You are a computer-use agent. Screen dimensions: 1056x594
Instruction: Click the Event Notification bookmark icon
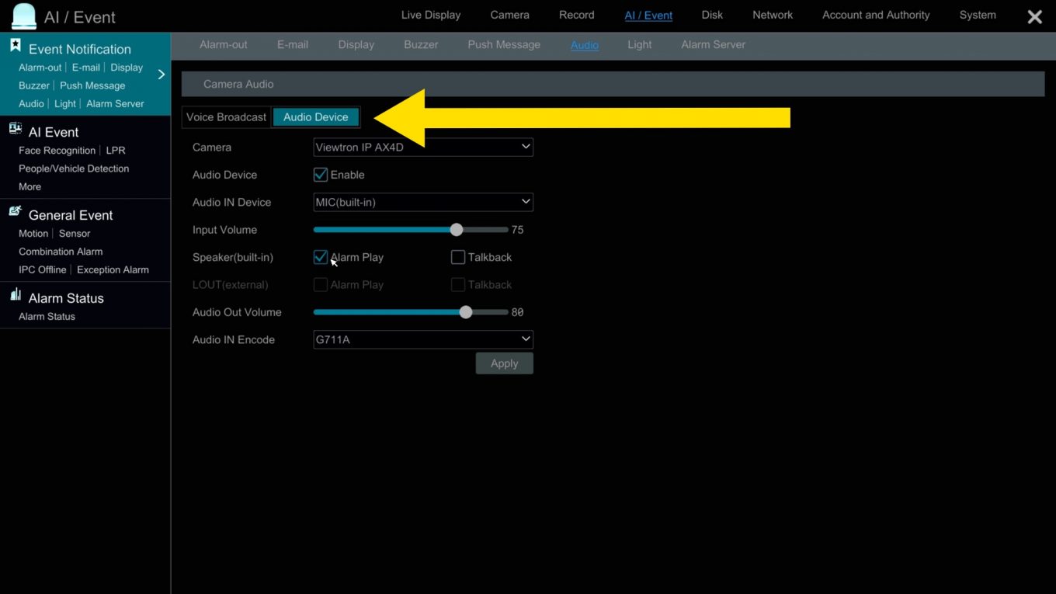pos(16,46)
